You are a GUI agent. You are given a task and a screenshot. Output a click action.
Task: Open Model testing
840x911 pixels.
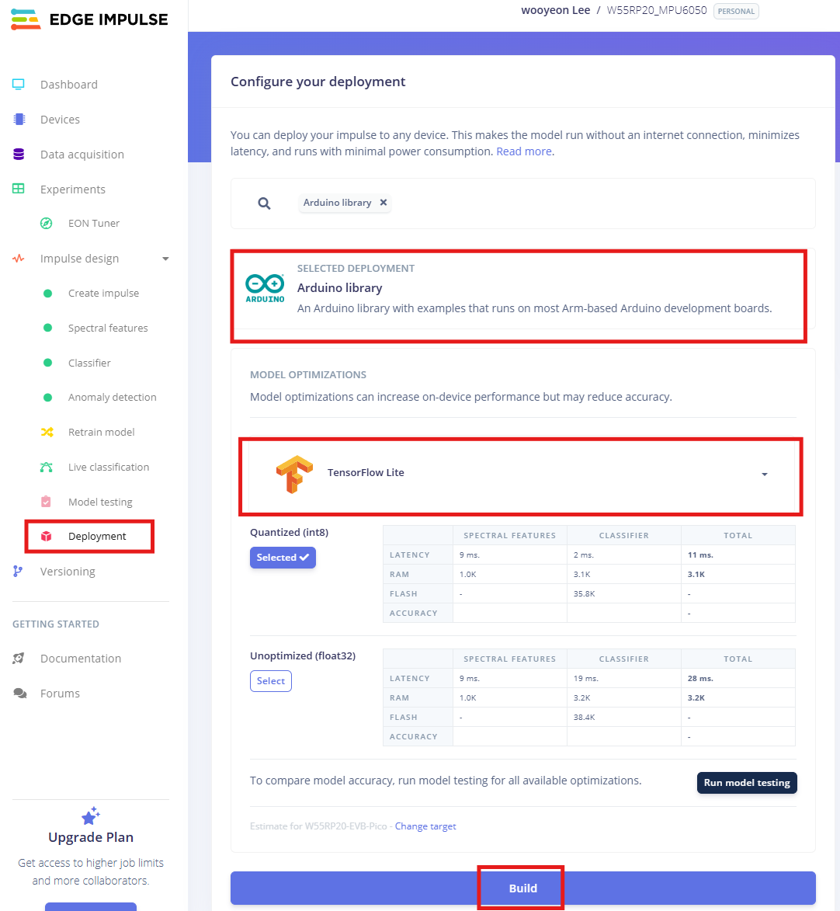100,502
